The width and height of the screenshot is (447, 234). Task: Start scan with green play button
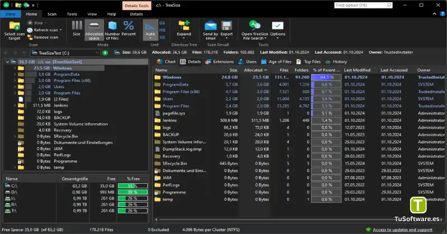tap(105, 53)
